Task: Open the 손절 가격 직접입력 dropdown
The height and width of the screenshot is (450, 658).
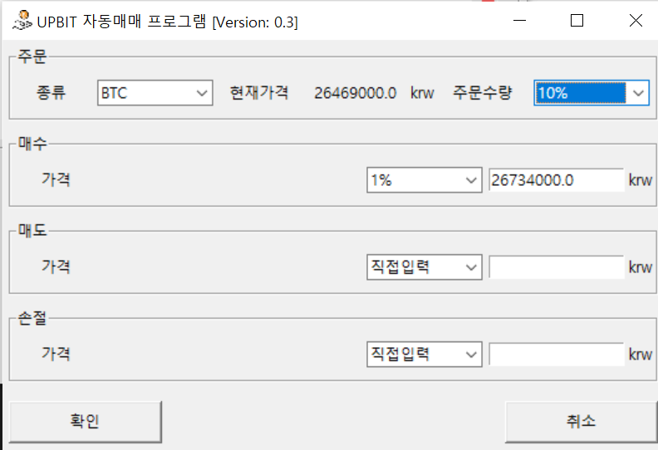Action: (425, 355)
